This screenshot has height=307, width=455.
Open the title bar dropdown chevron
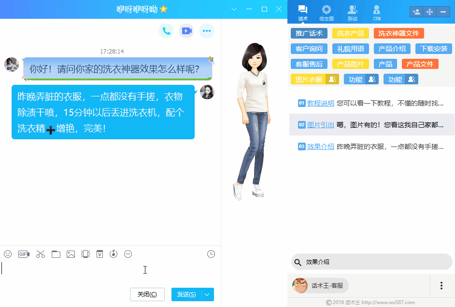click(x=234, y=9)
